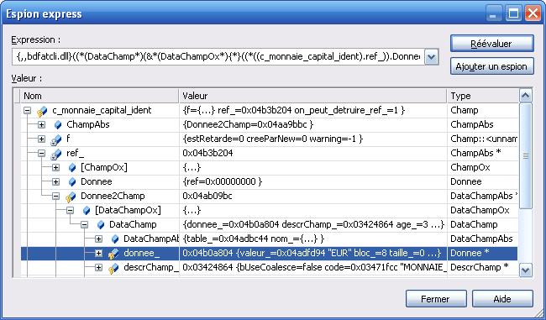Expand the [ChampOx] node
Viewport: 546px width, 320px height.
click(x=55, y=167)
